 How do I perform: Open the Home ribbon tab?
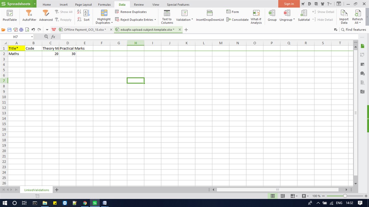pos(46,5)
